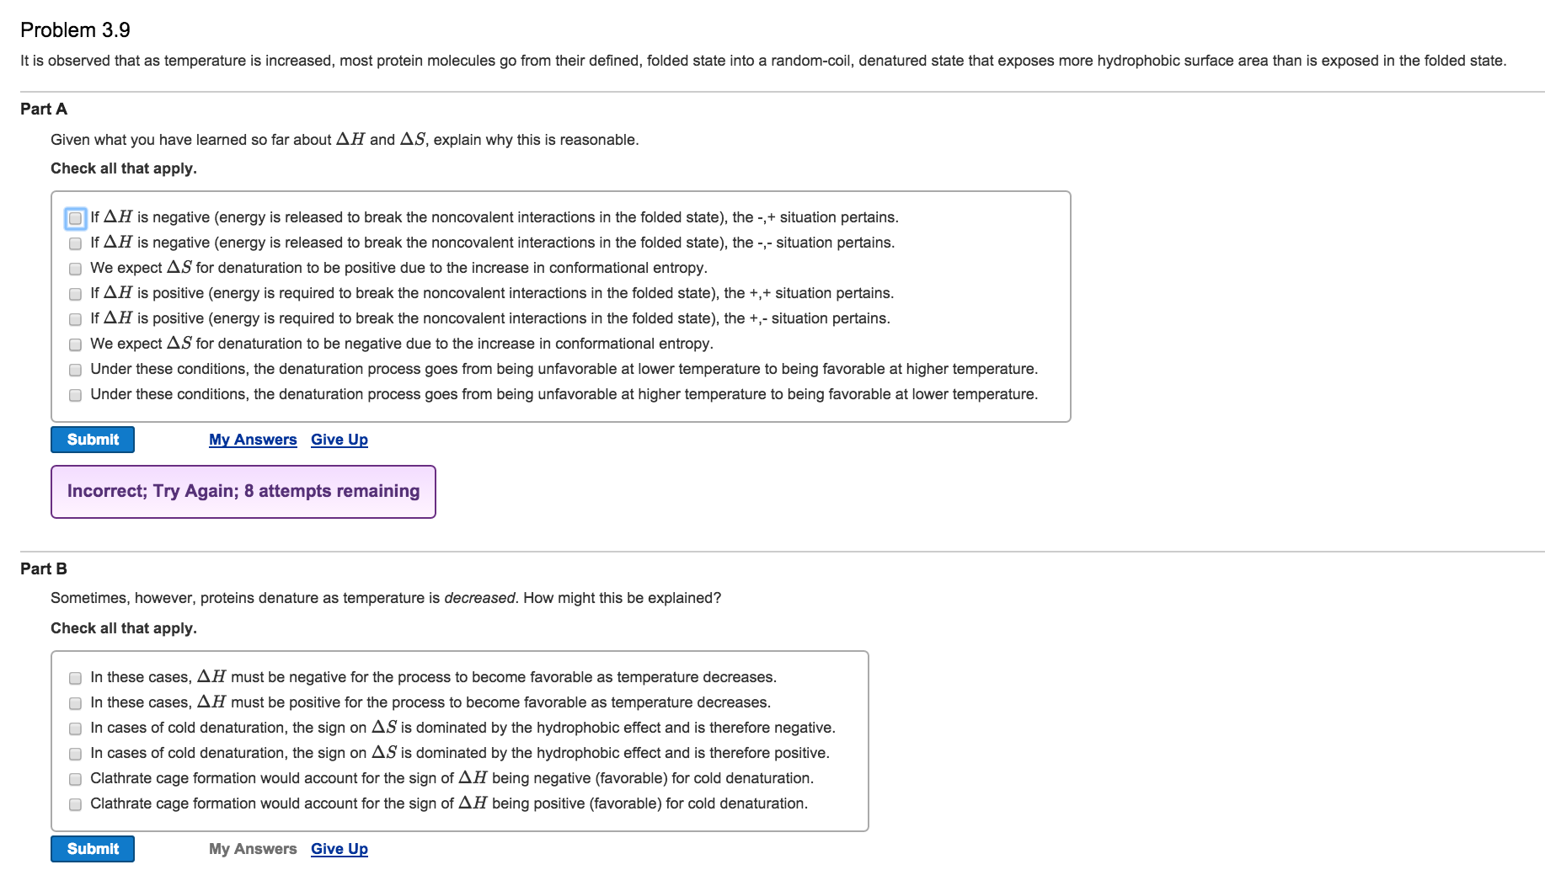Tick the ΔH positive +,+ situation checkbox

pos(75,294)
